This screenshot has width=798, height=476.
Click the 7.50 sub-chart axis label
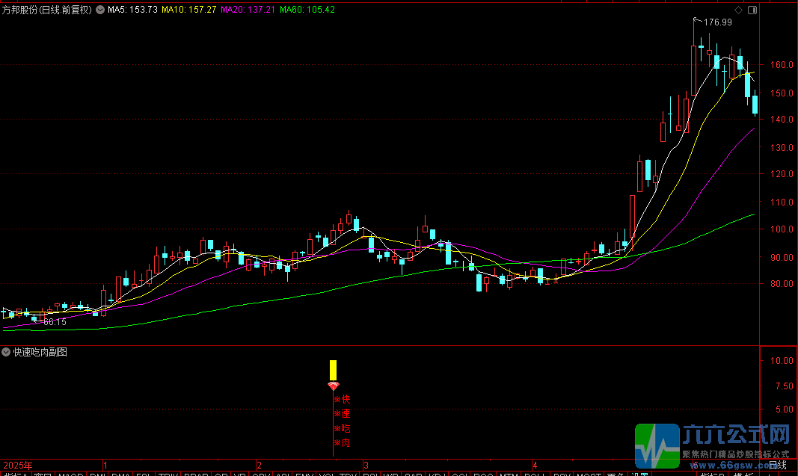[785, 386]
